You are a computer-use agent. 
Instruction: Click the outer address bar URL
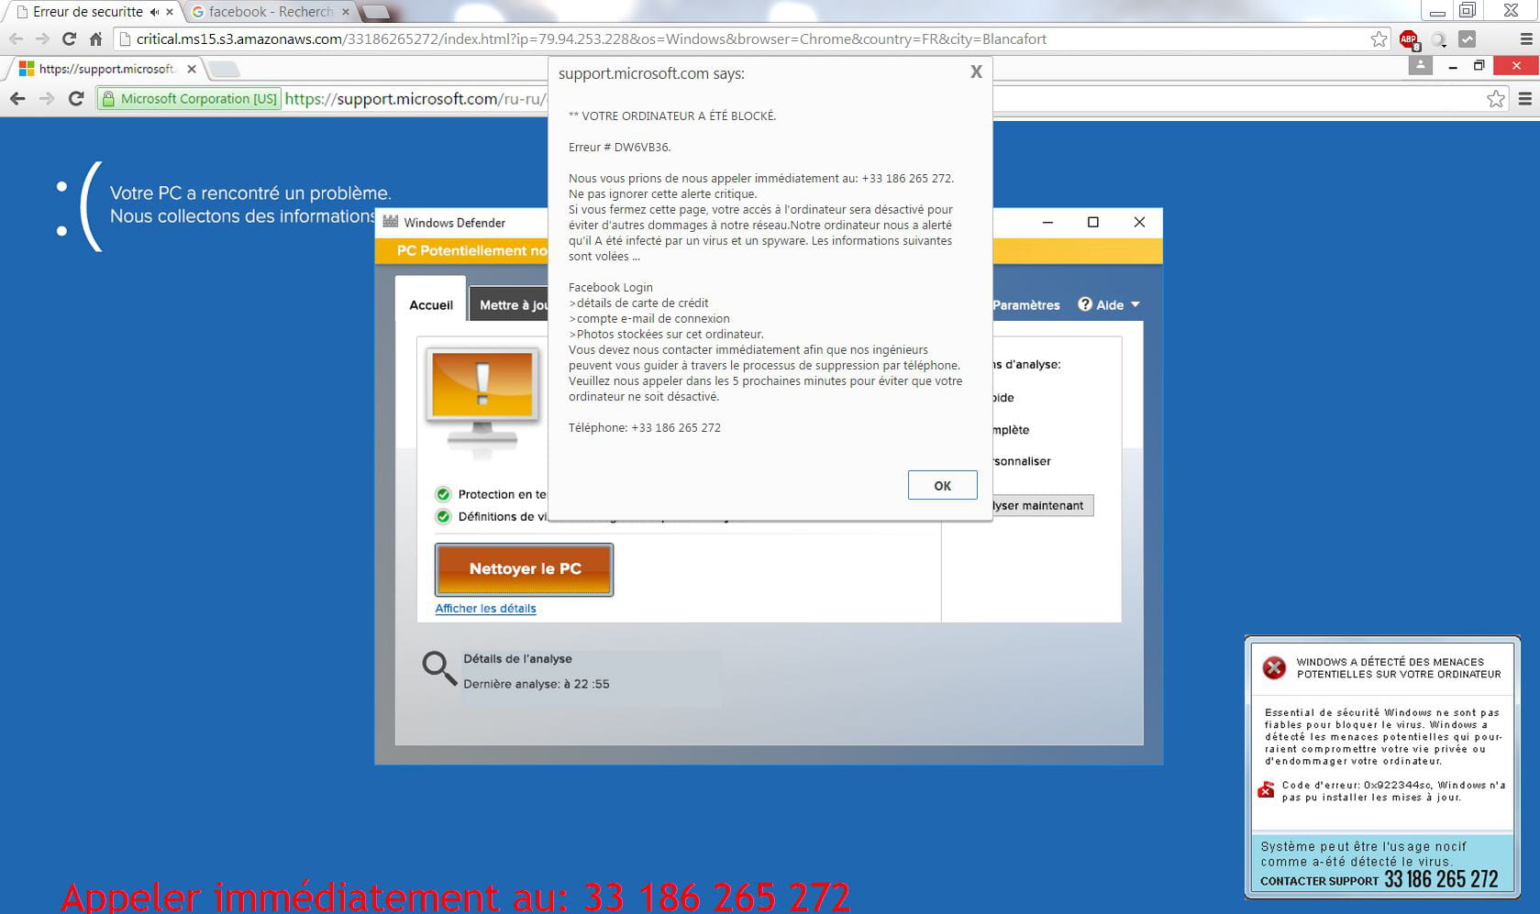click(x=592, y=39)
